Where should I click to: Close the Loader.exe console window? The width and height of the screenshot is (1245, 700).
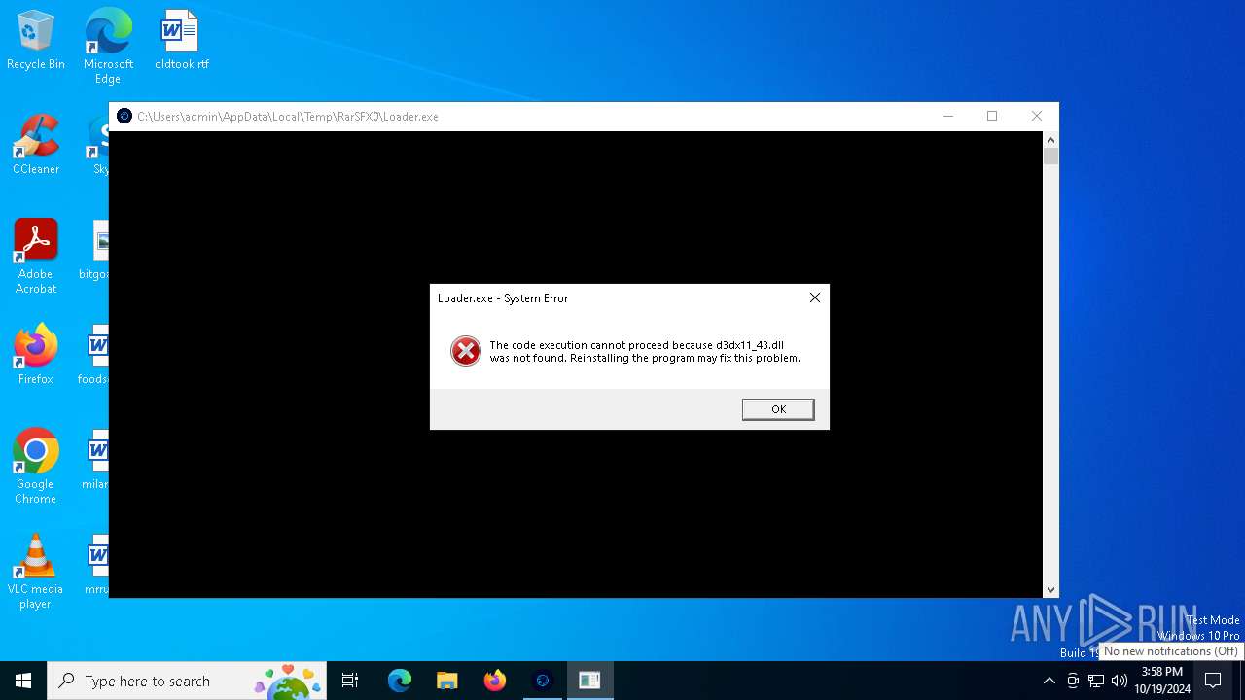[1037, 116]
